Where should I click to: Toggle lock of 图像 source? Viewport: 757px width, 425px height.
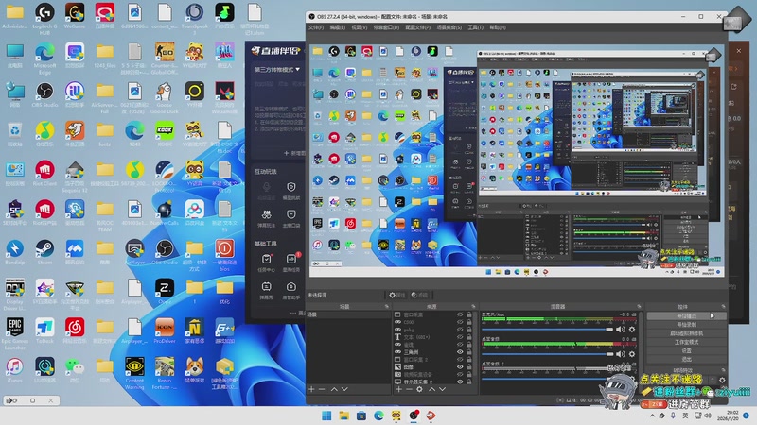[468, 366]
